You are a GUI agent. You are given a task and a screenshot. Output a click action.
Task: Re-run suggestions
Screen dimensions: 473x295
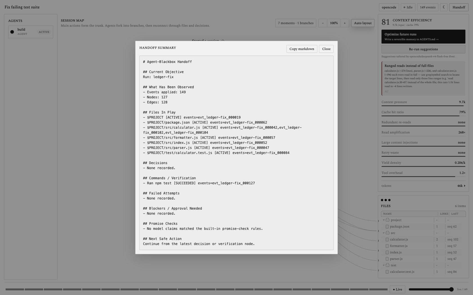423,49
